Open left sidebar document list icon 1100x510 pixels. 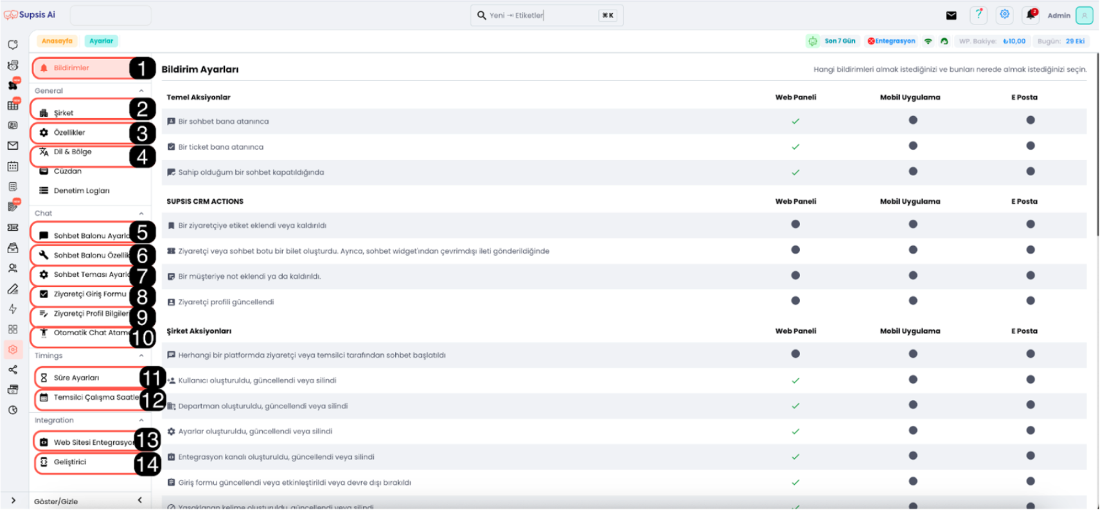[x=13, y=186]
